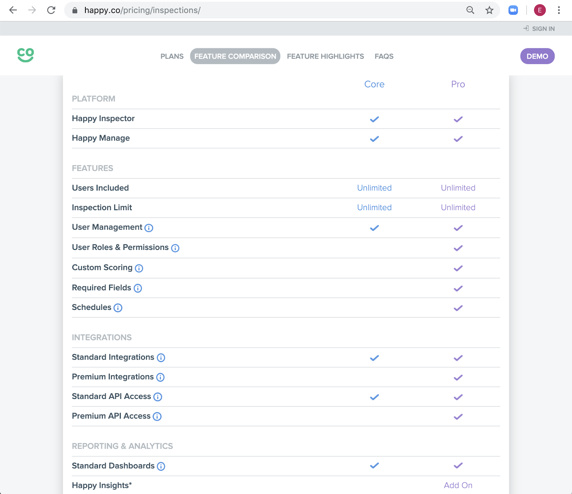Click the purple Demo button
Image resolution: width=572 pixels, height=494 pixels.
click(x=537, y=56)
